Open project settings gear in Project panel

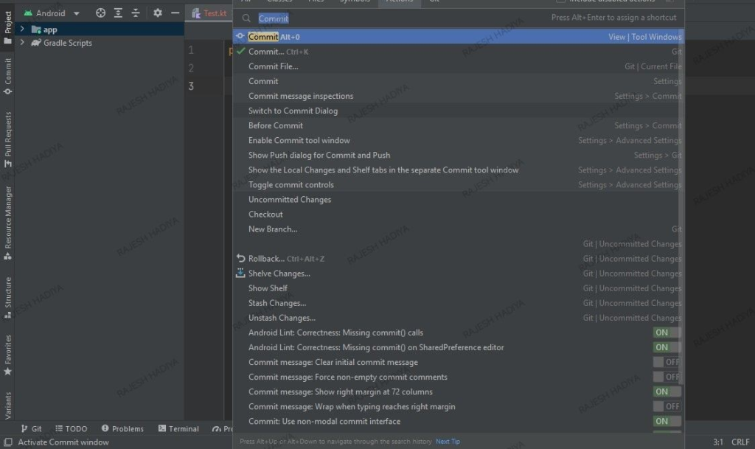coord(157,13)
